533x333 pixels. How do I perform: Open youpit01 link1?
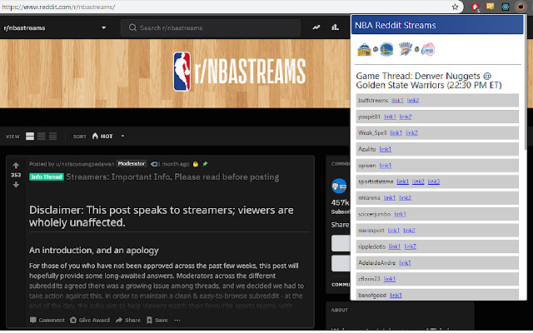(390, 117)
